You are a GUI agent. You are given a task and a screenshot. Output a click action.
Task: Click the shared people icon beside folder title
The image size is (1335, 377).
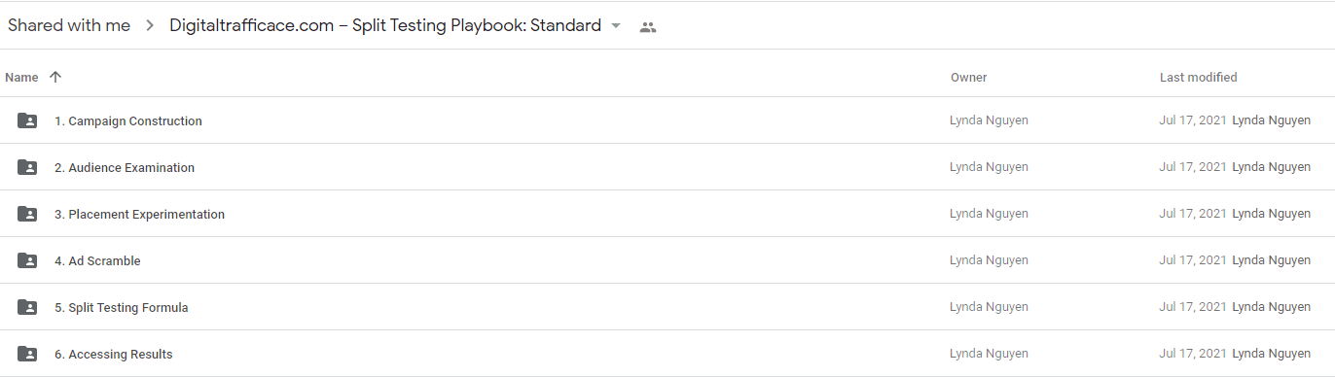click(x=648, y=27)
